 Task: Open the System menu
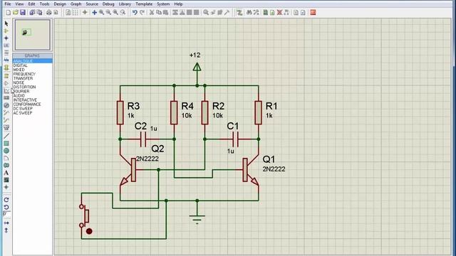163,4
